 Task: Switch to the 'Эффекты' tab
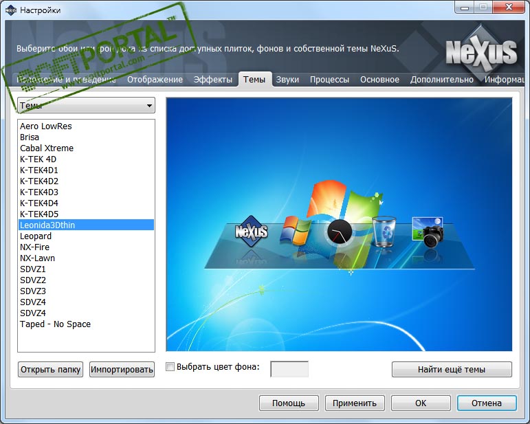coord(213,80)
